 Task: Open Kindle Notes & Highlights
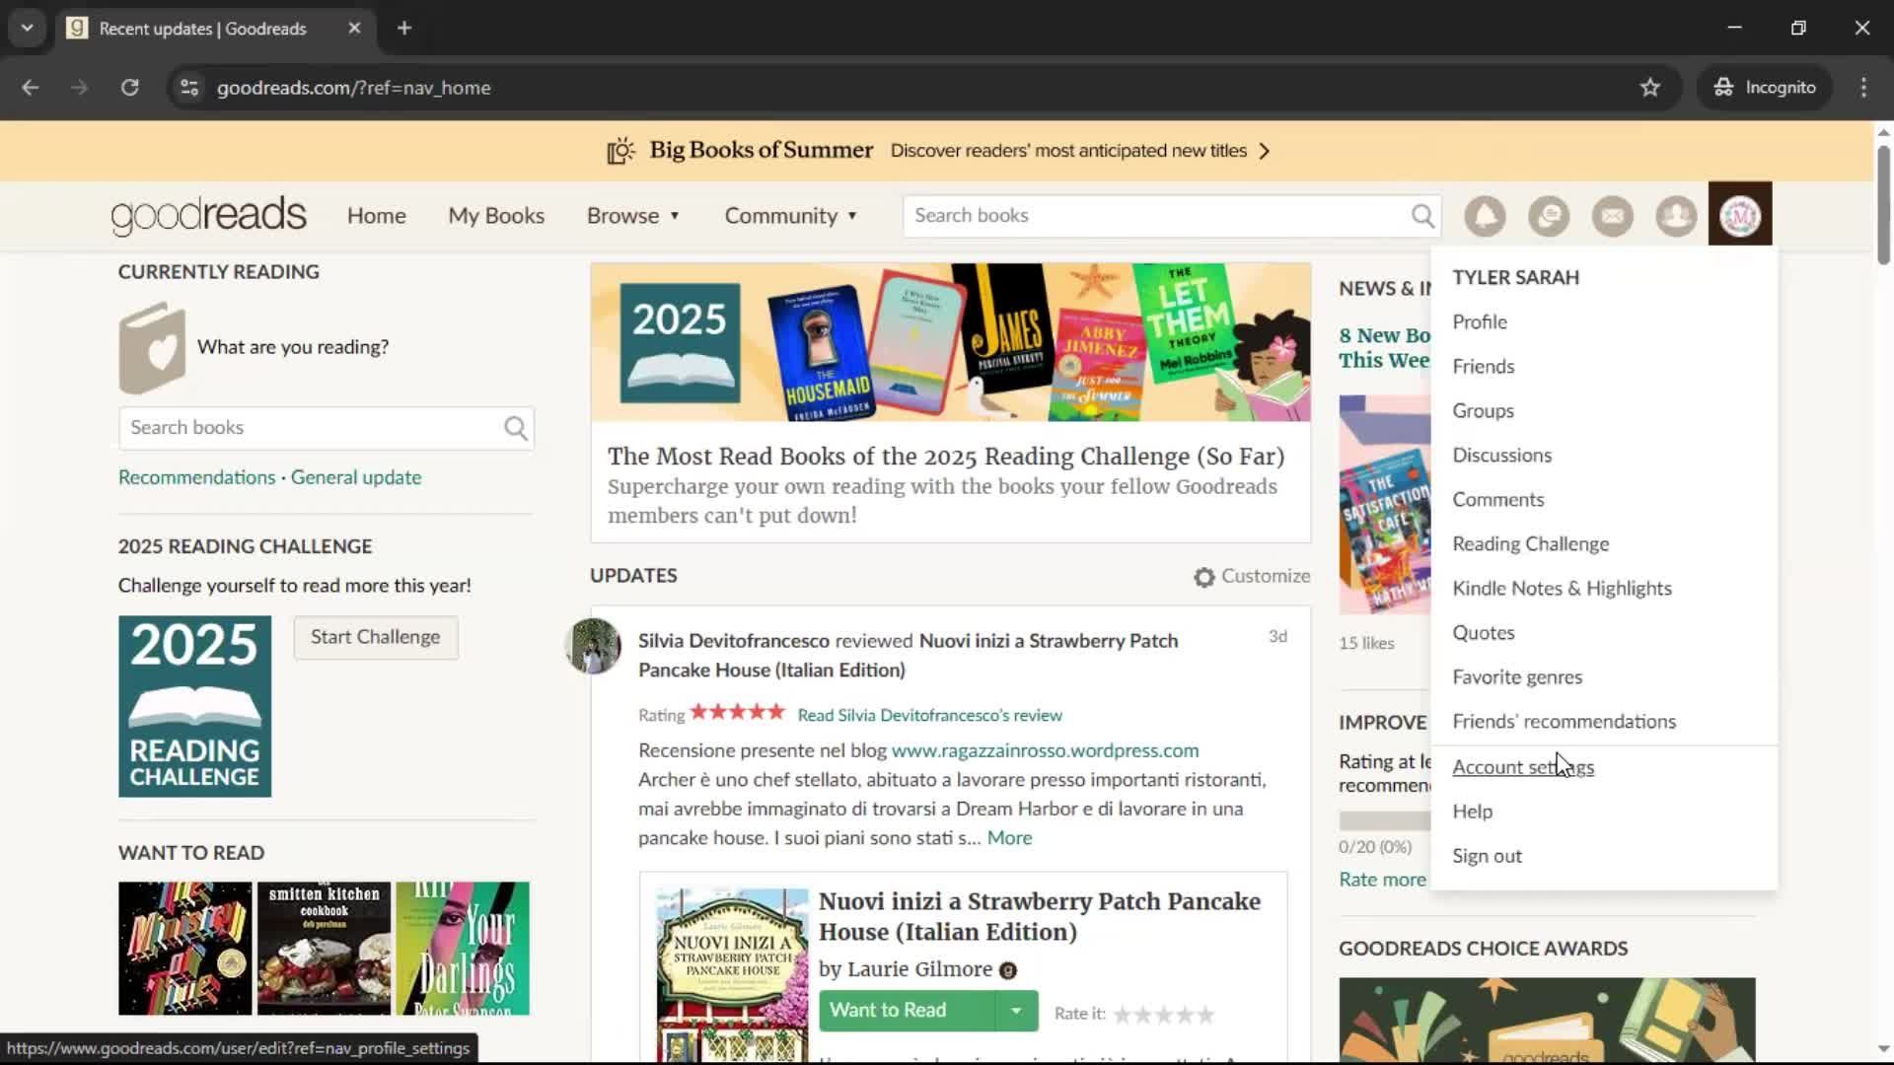click(1562, 588)
